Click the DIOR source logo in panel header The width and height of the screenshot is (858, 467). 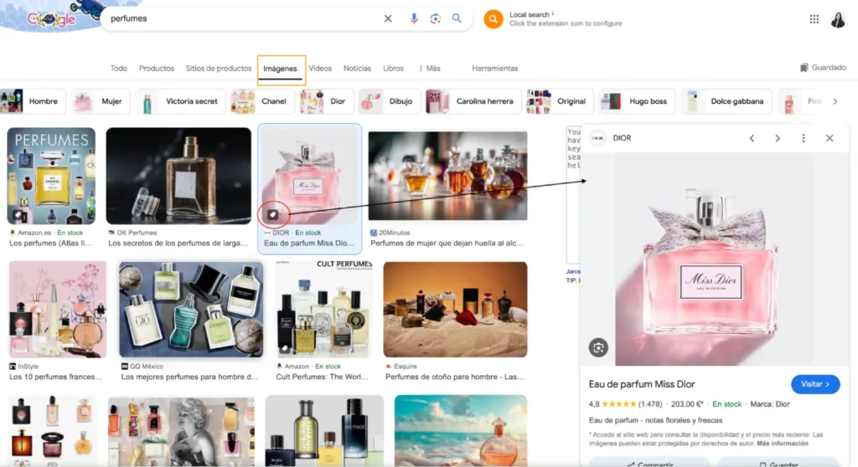point(598,138)
